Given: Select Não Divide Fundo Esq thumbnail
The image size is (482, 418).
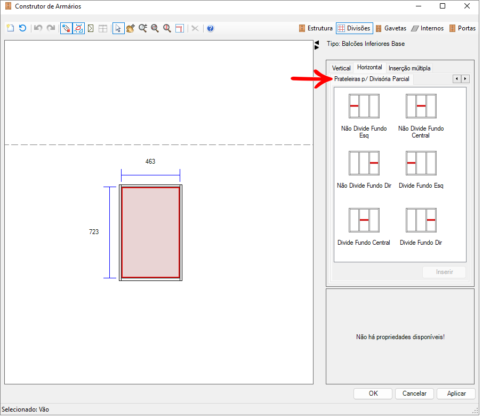Looking at the screenshot, I should 364,116.
